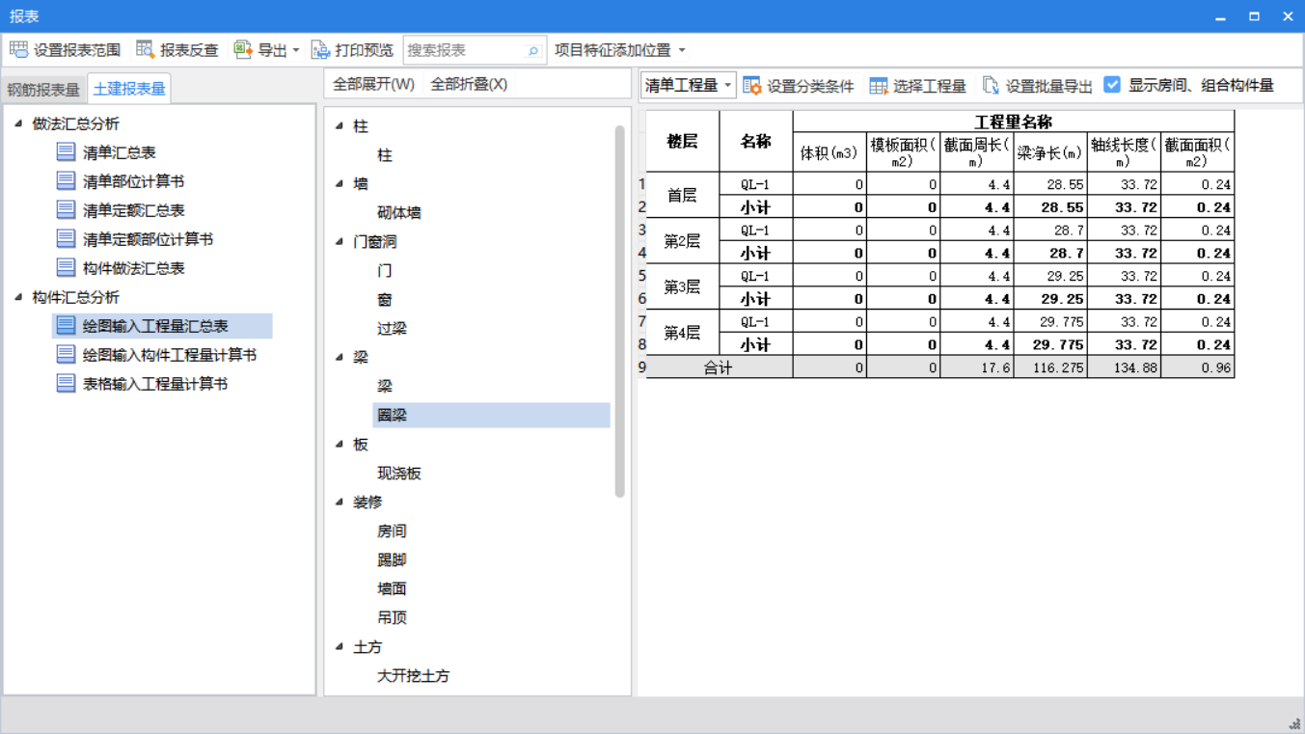Click the 设置批量导出 button label

1048,86
